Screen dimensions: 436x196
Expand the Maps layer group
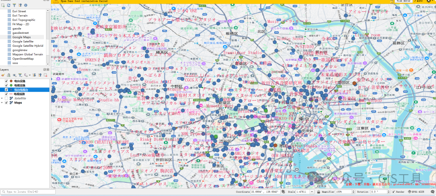click(x=2, y=103)
